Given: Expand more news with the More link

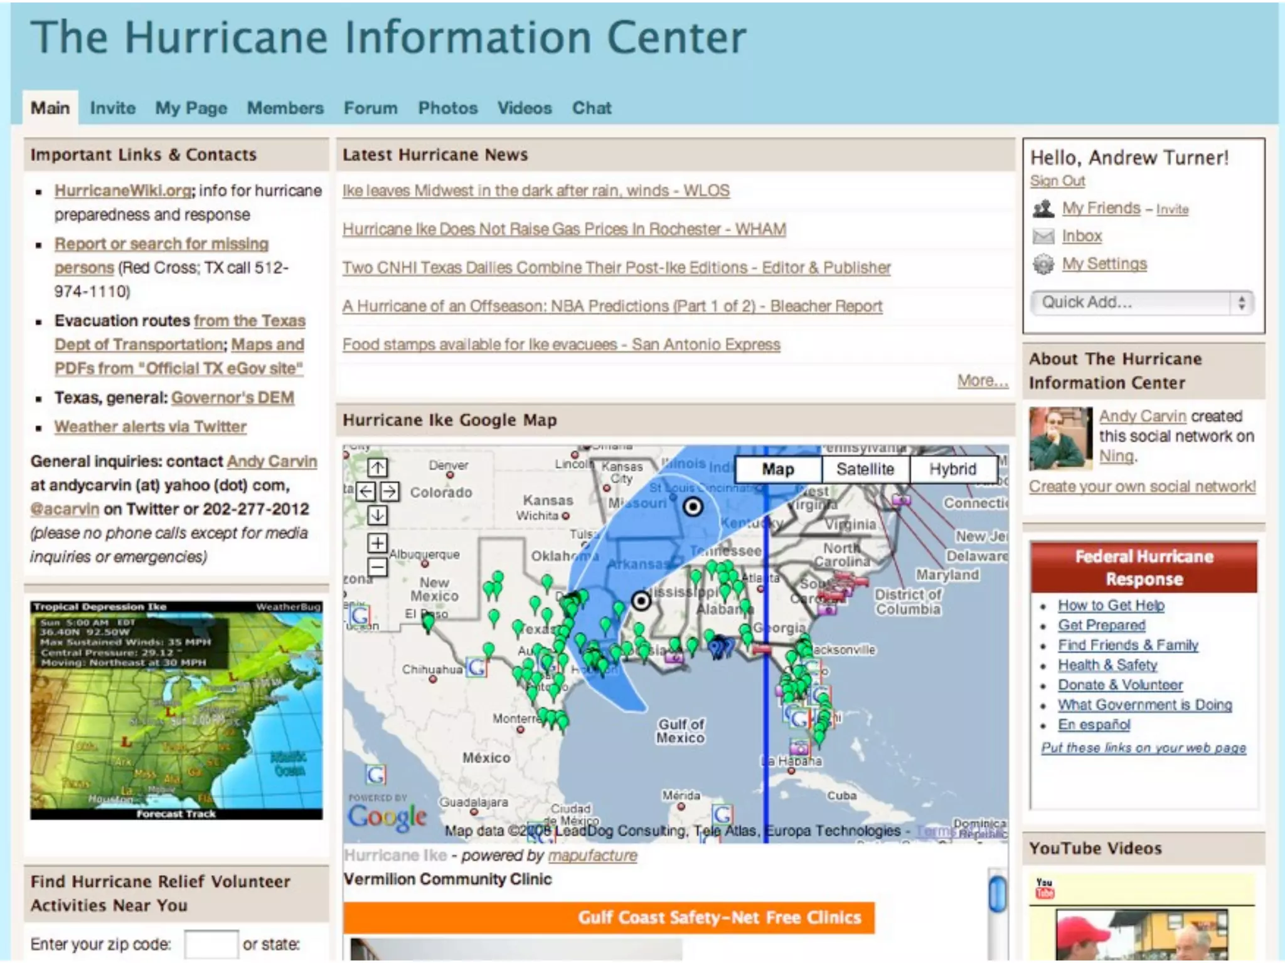Looking at the screenshot, I should (x=982, y=381).
